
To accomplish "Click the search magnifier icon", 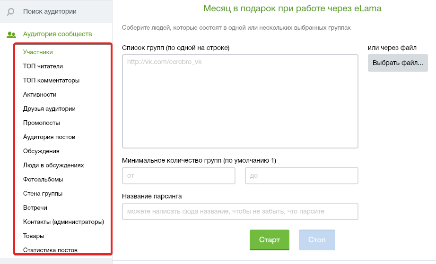I will pos(10,12).
